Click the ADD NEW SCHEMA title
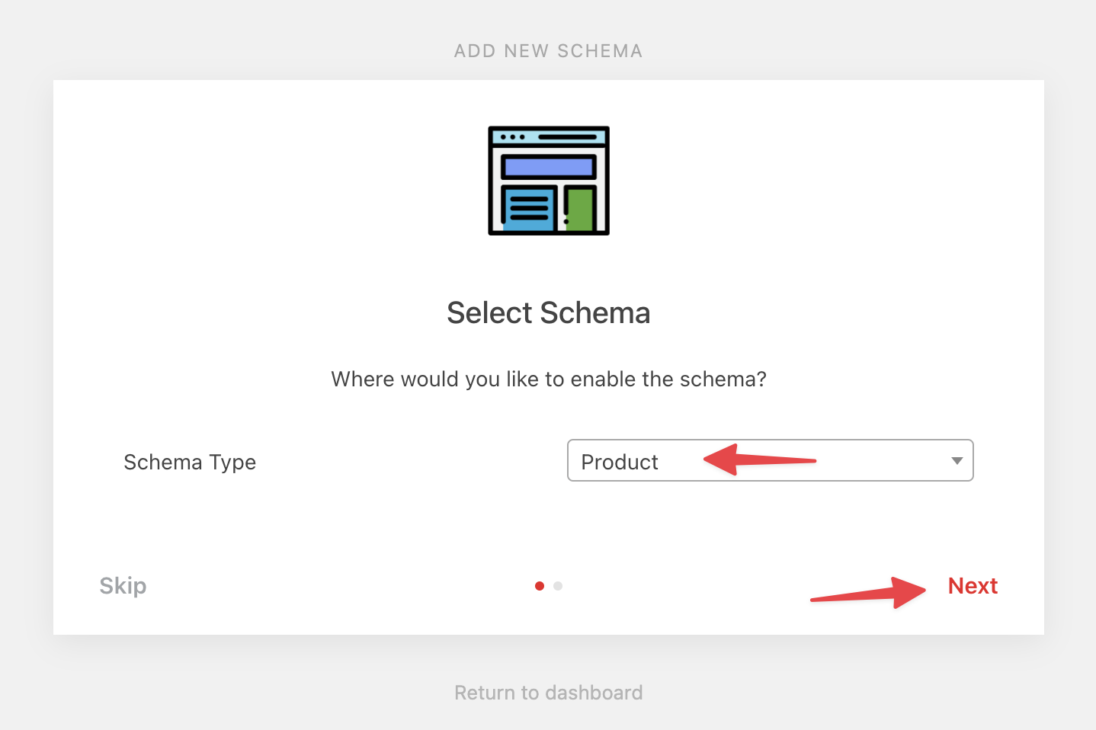This screenshot has width=1096, height=730. pos(549,51)
